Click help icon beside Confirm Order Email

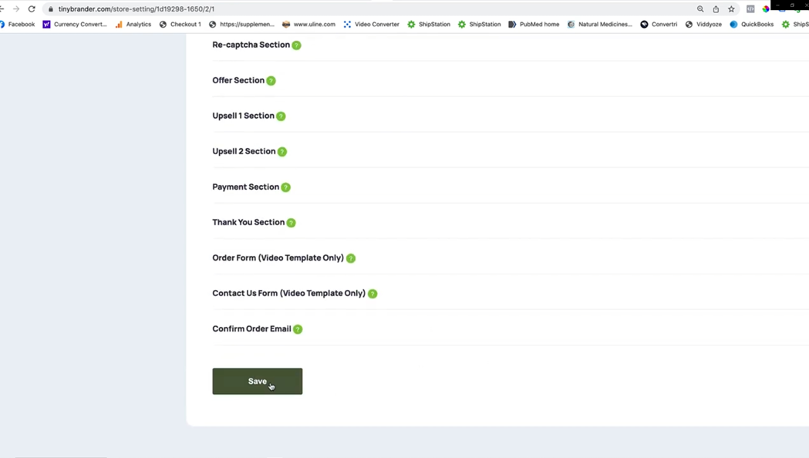click(x=298, y=329)
